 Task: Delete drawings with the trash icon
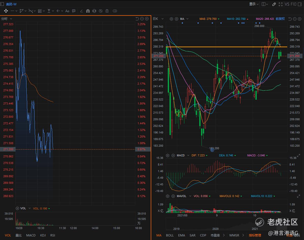107,11
